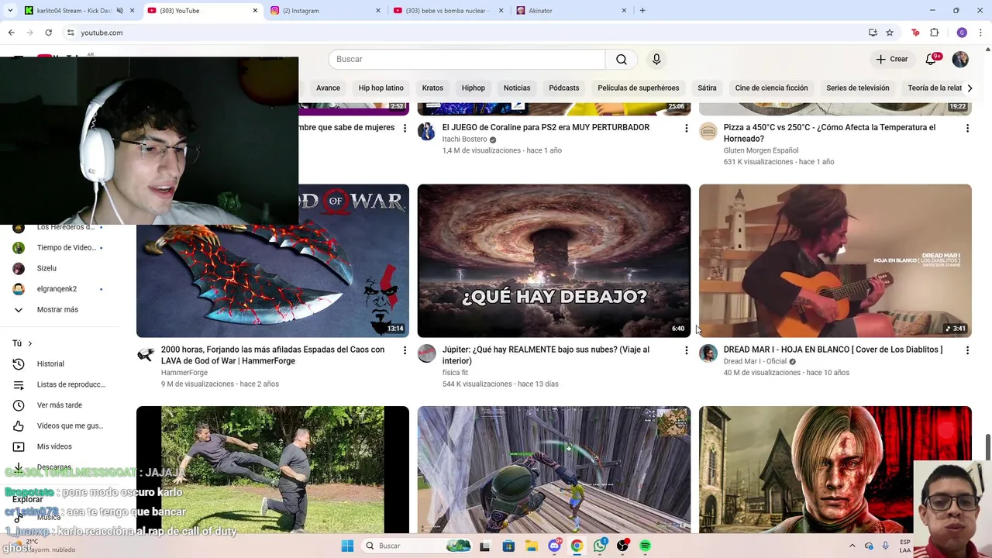The width and height of the screenshot is (992, 558).
Task: Switch to the Instagram tab
Action: click(x=325, y=11)
